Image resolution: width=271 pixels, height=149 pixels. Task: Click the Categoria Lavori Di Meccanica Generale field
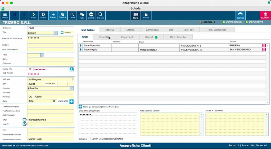click(x=180, y=139)
